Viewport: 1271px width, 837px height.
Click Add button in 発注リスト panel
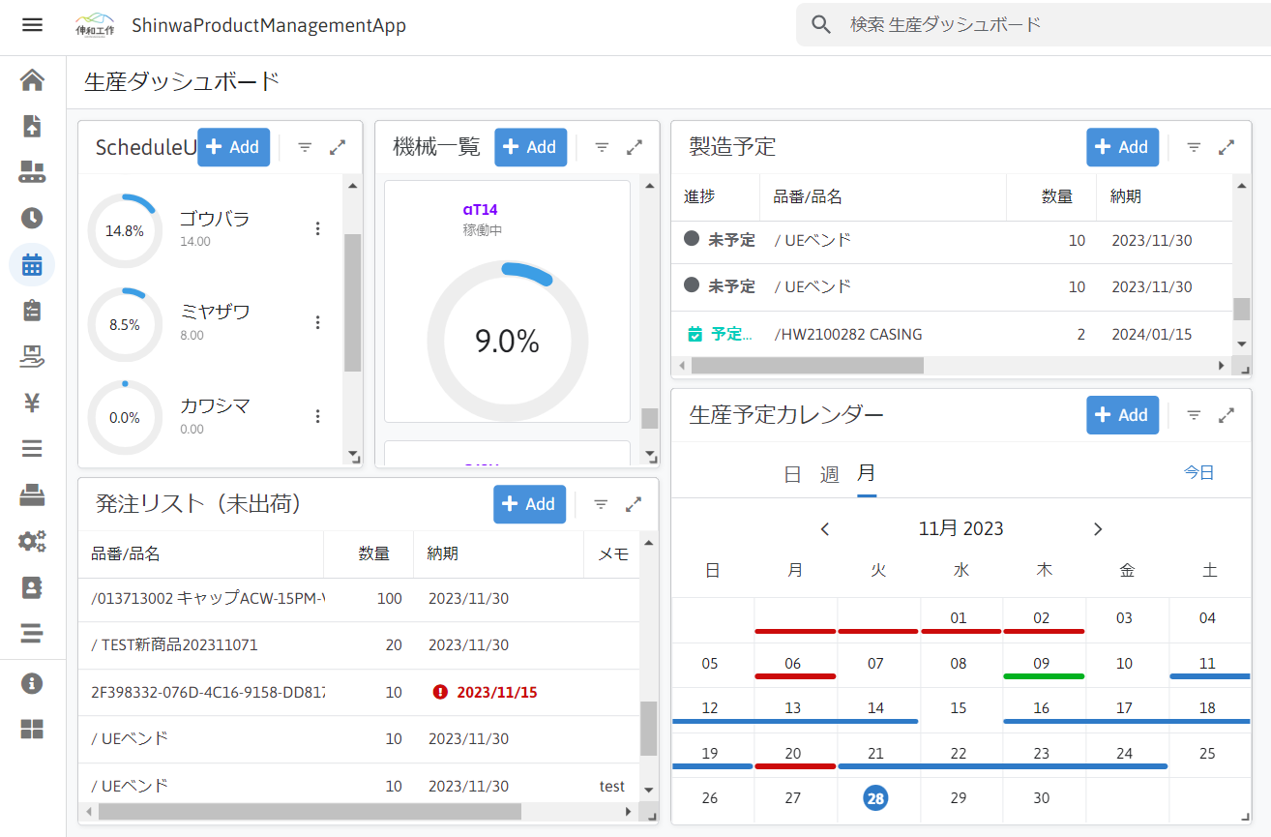pos(529,504)
